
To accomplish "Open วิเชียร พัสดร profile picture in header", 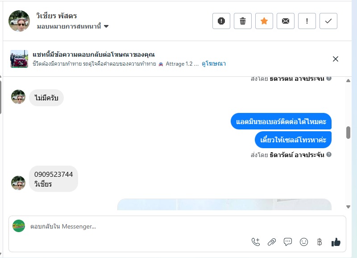I will pyautogui.click(x=19, y=21).
